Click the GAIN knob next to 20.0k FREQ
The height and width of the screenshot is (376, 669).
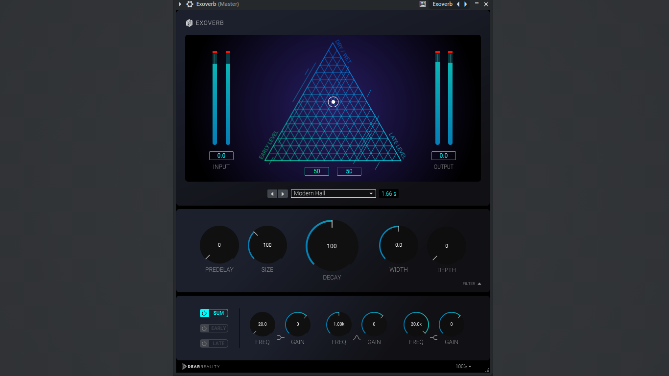point(452,324)
